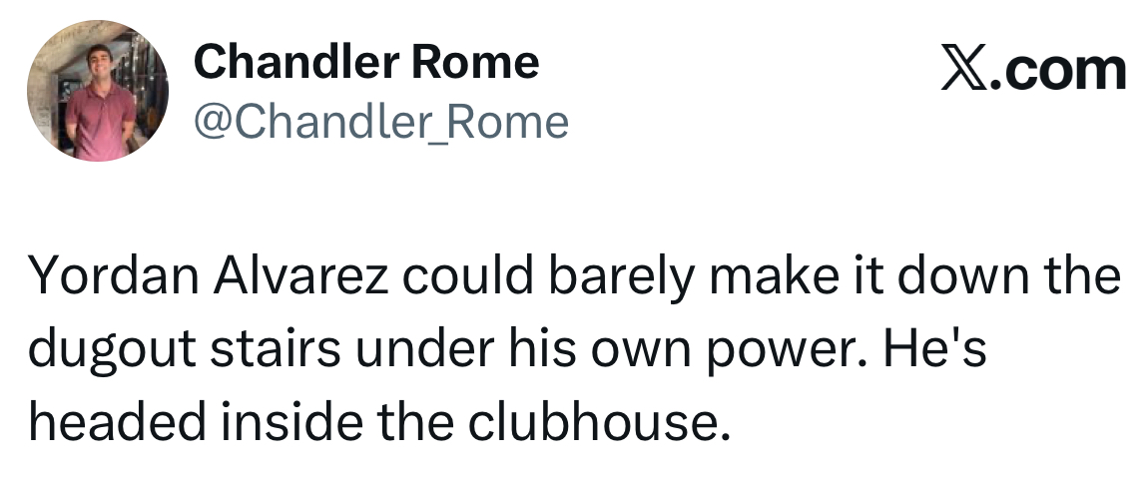The width and height of the screenshot is (1147, 481).
Task: Click the word 'stairs' in the tweet
Action: (x=276, y=350)
